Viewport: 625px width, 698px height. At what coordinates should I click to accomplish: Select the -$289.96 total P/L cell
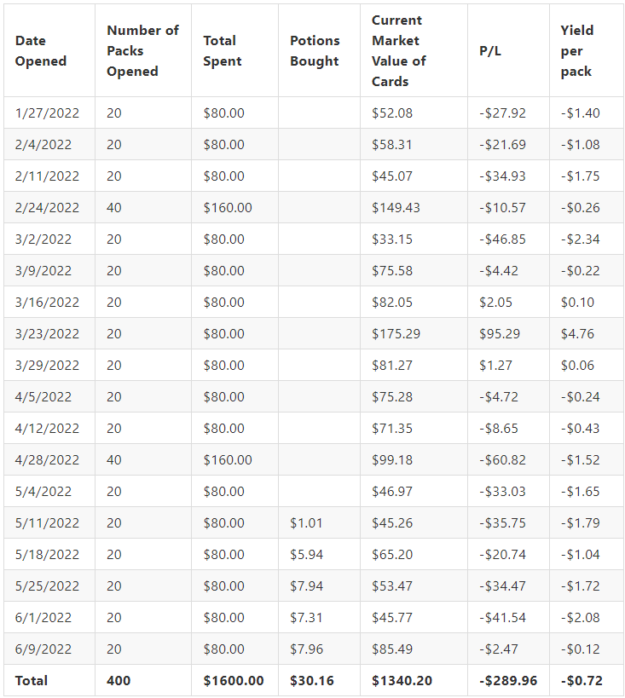[x=508, y=681]
